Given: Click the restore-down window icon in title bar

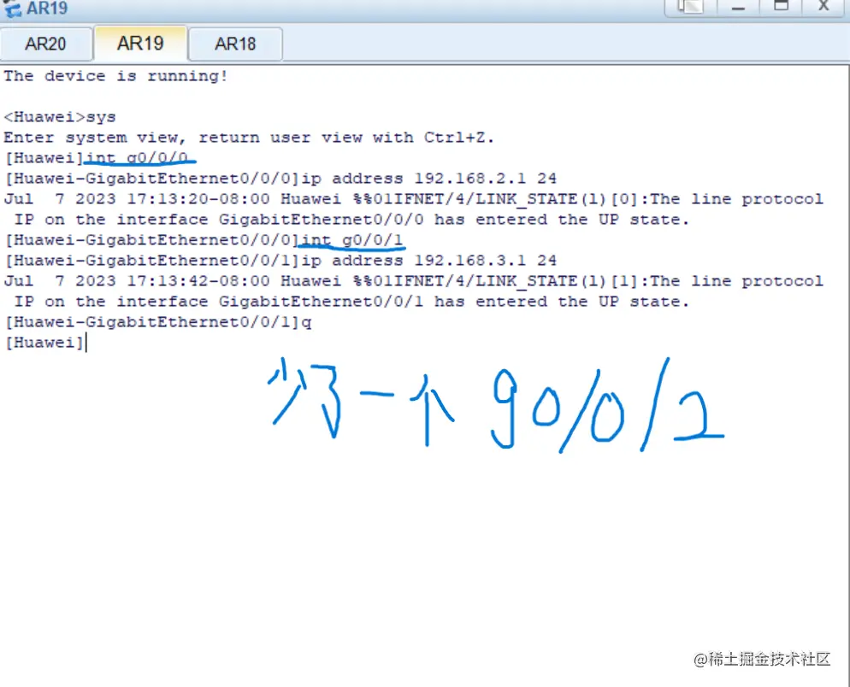Looking at the screenshot, I should pos(691,7).
